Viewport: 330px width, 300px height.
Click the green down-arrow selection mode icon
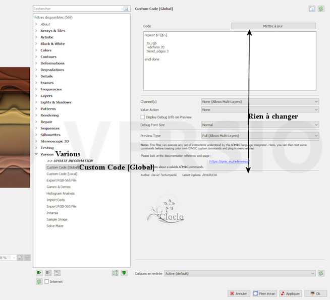click(124, 273)
